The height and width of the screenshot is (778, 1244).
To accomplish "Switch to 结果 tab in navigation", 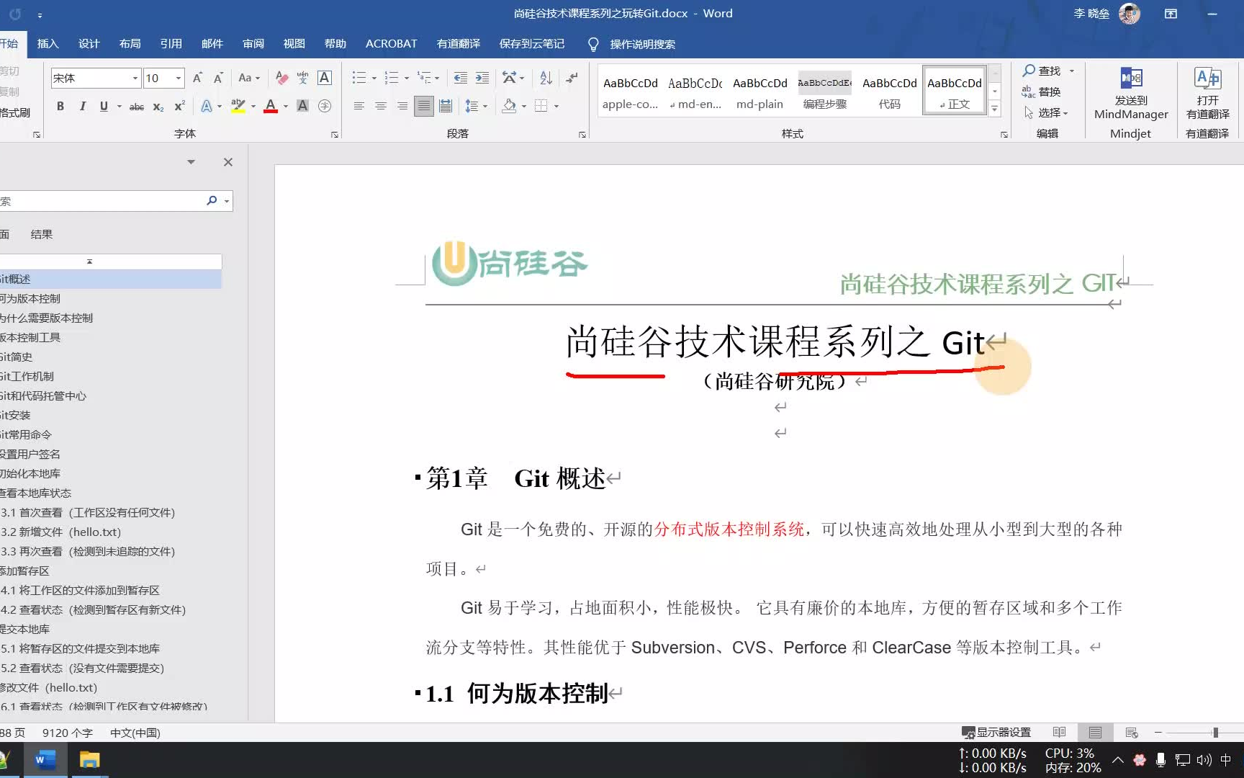I will (42, 234).
